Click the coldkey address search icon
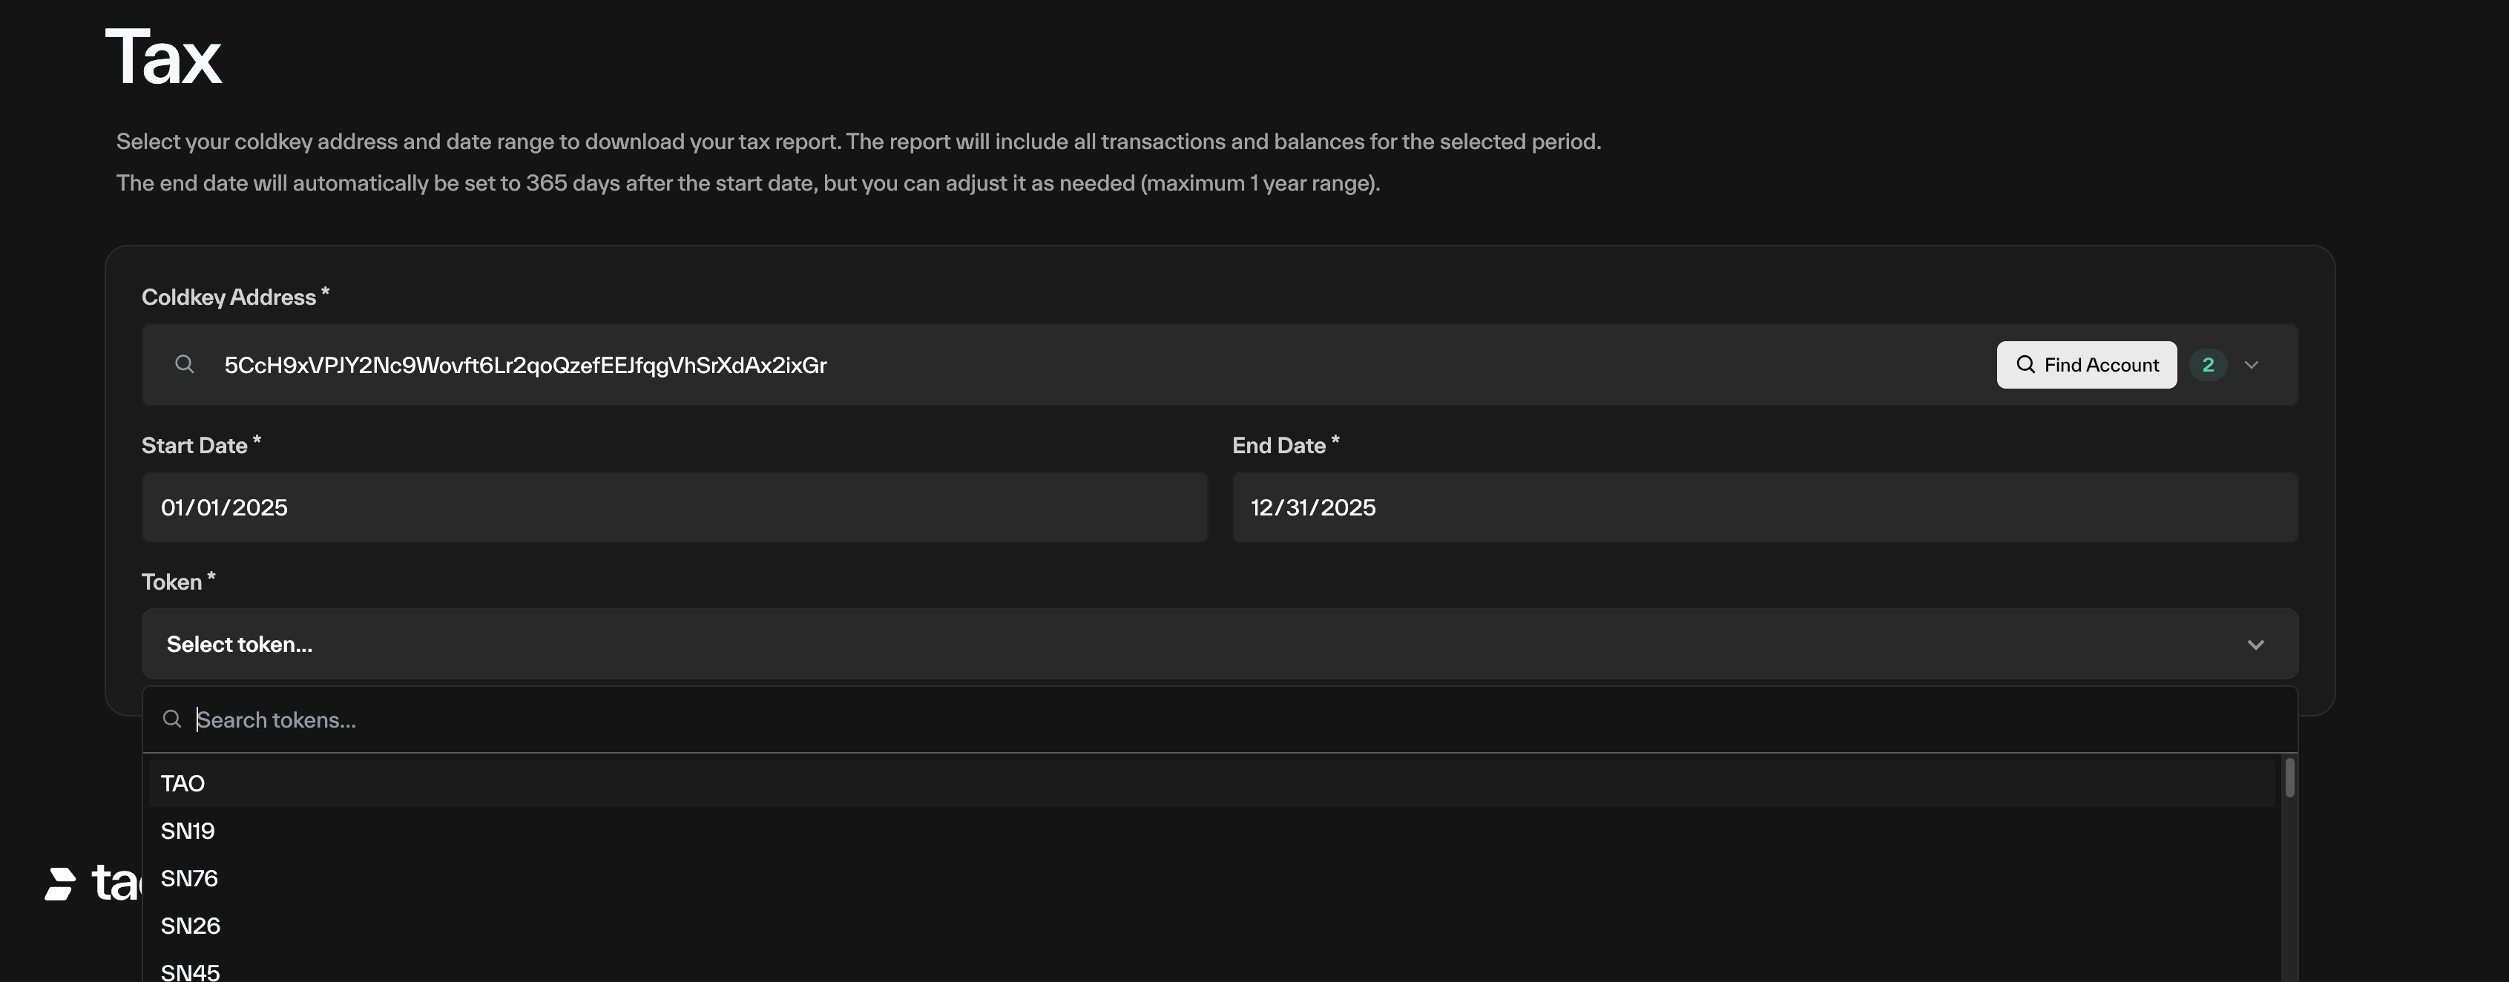2509x982 pixels. click(x=184, y=364)
